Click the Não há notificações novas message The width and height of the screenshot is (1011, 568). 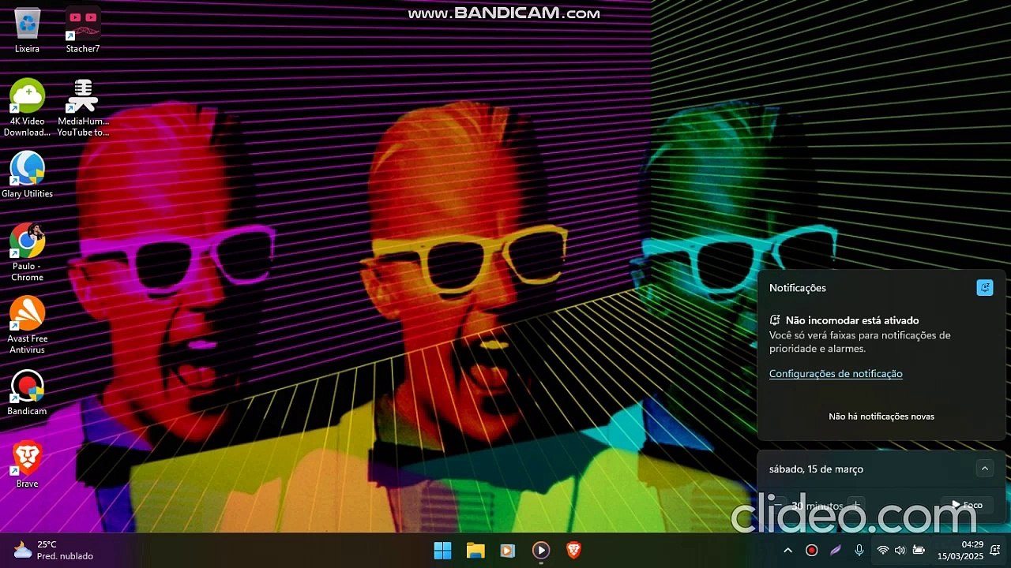(881, 417)
